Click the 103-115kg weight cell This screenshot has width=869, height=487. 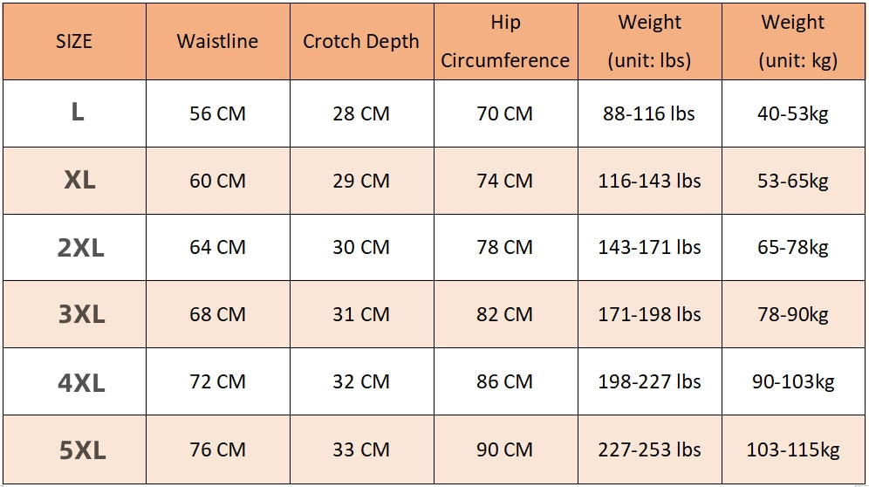(793, 449)
